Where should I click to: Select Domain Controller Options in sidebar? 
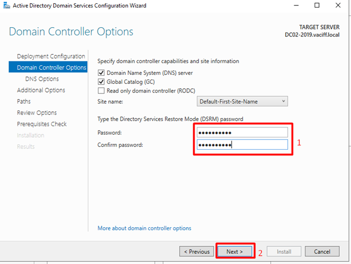pos(51,67)
